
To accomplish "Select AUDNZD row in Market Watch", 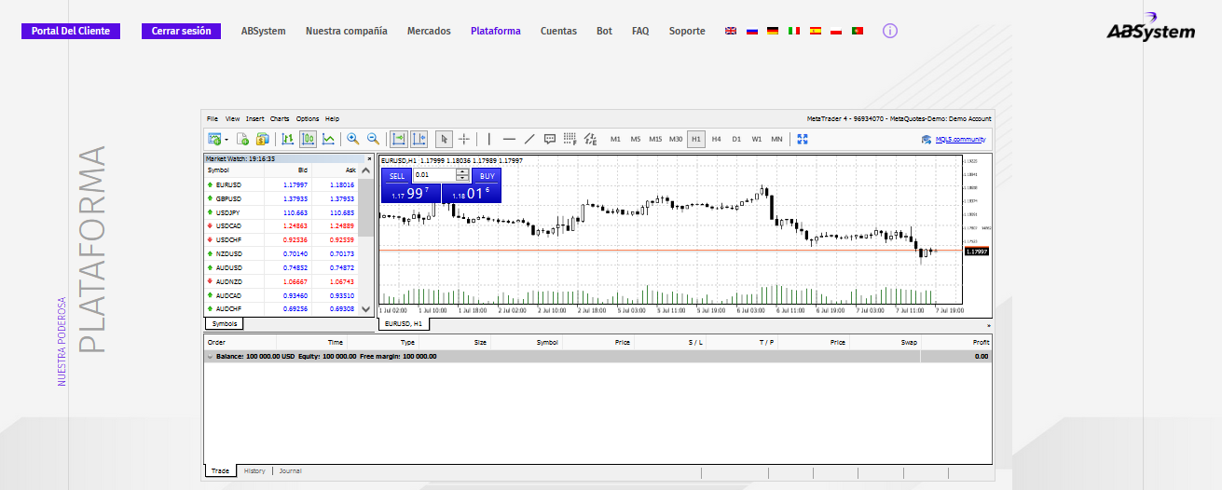I will point(281,281).
